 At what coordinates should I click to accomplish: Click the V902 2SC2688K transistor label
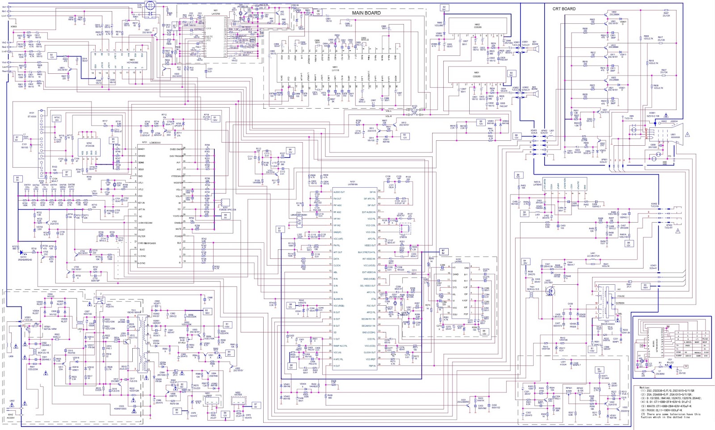614,13
